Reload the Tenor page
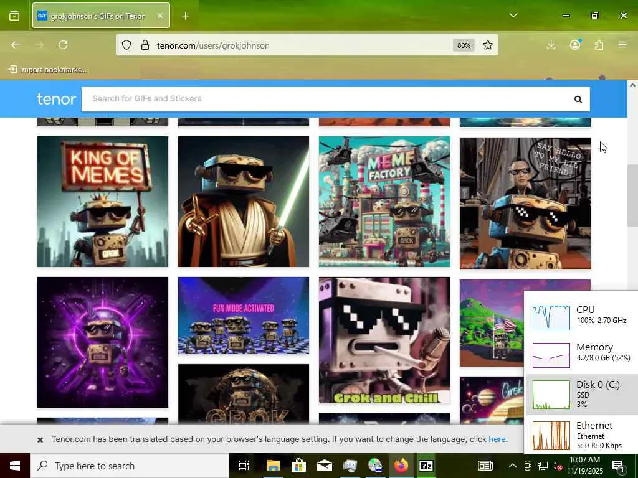 63,45
